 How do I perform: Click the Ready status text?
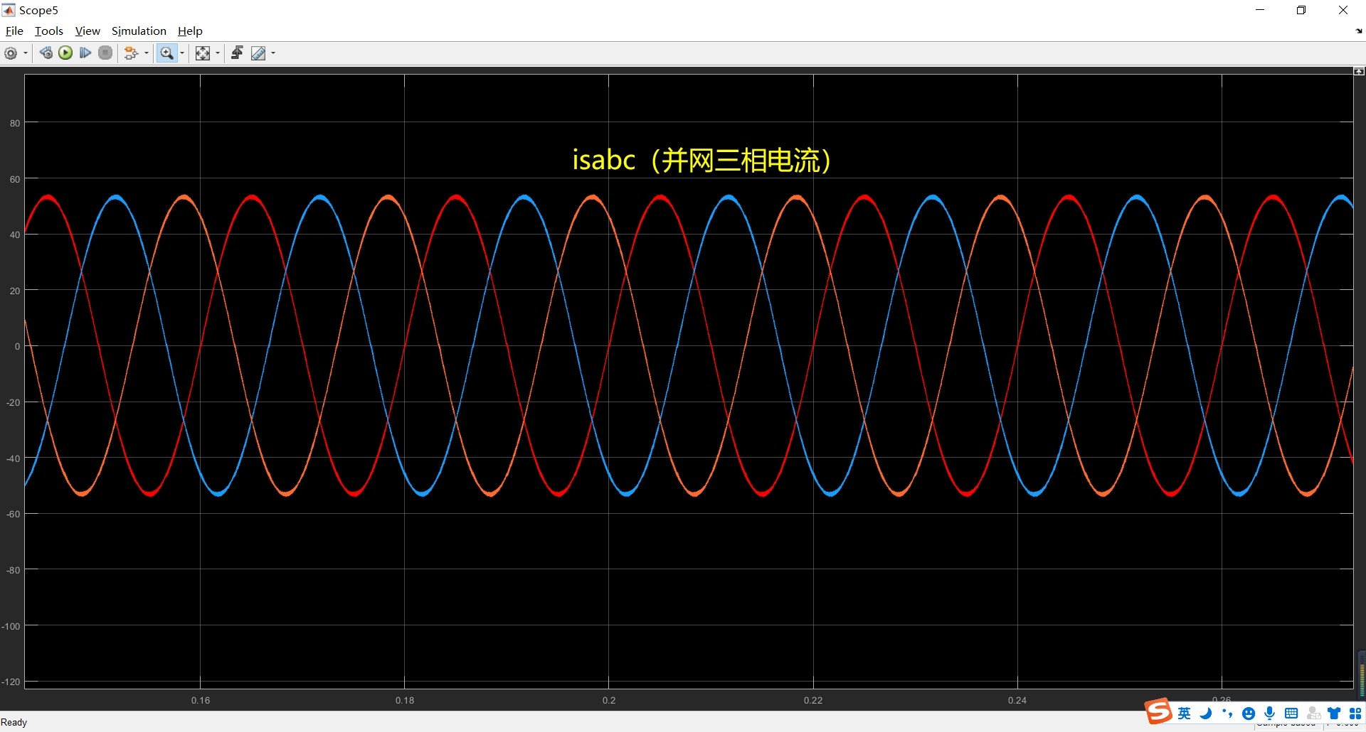[x=14, y=722]
